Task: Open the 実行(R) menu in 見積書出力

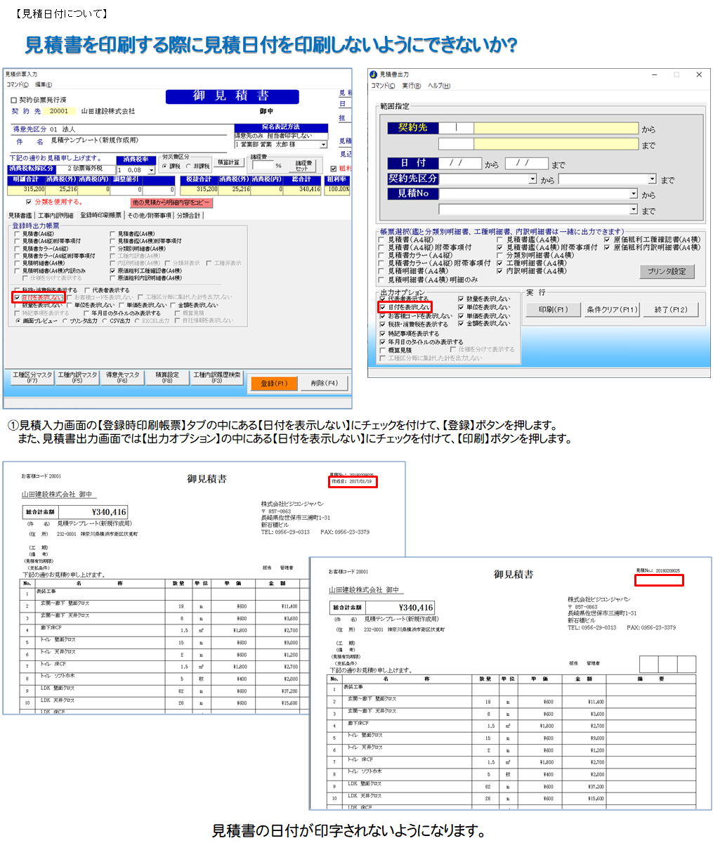Action: tap(412, 86)
